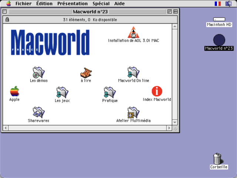
Task: Open the French flag keyboard menu
Action: (218, 4)
